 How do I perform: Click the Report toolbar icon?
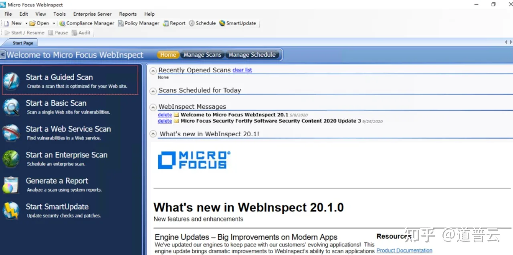click(174, 23)
